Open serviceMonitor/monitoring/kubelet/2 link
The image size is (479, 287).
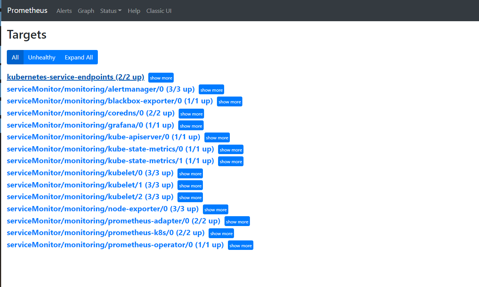(x=90, y=197)
